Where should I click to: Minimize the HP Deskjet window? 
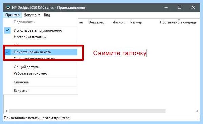[166, 7]
